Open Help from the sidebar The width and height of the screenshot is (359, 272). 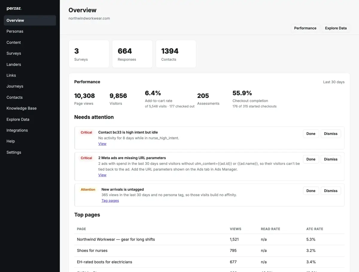(x=30, y=141)
